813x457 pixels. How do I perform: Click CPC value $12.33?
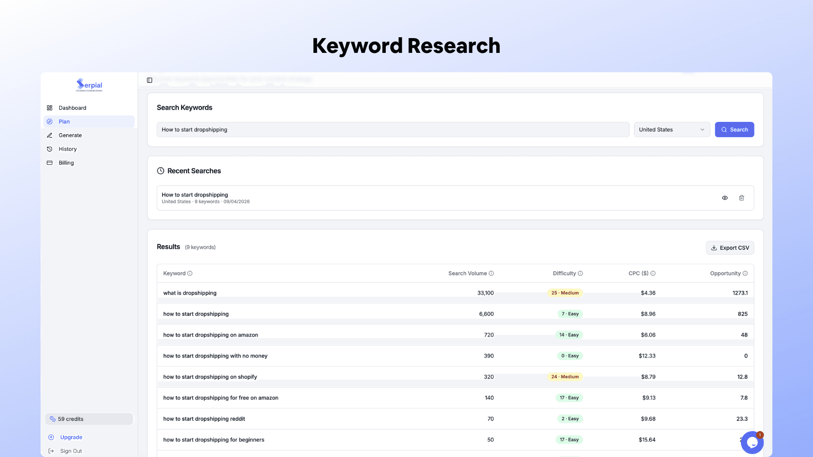point(647,356)
